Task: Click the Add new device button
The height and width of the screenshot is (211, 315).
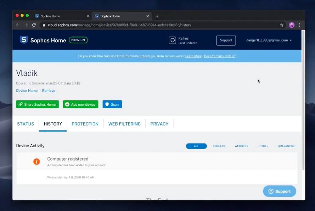Action: (x=80, y=104)
